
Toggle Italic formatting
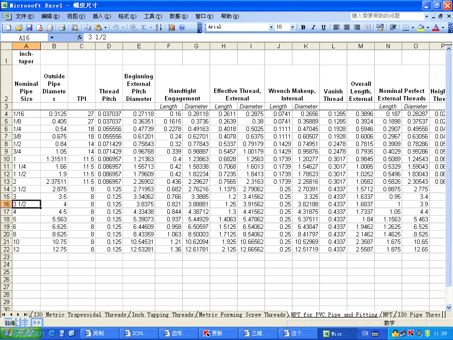tap(313, 27)
